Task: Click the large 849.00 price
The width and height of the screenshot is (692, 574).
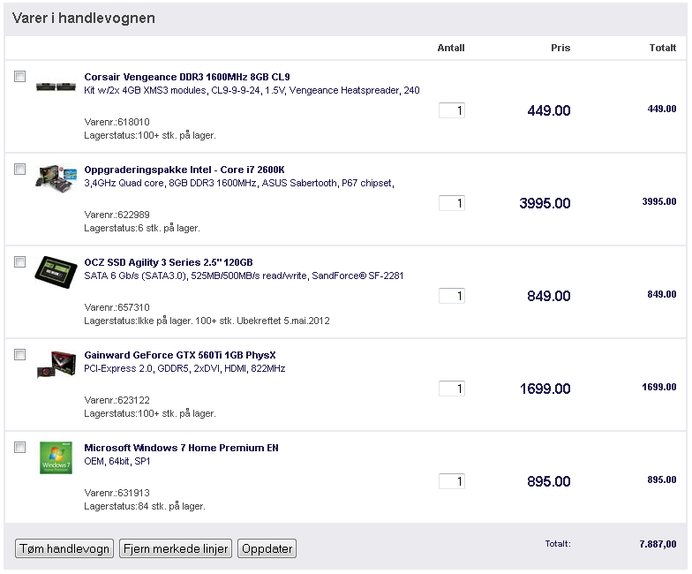Action: pos(549,296)
